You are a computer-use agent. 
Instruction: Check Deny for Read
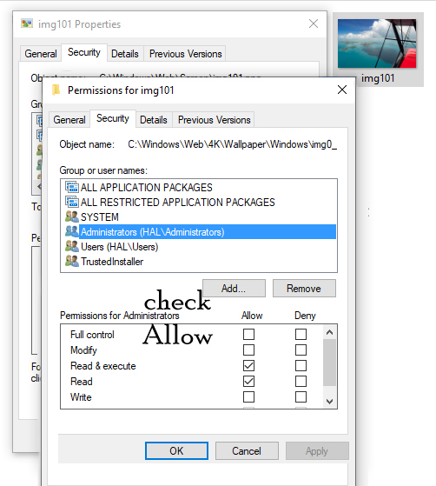[x=301, y=382]
